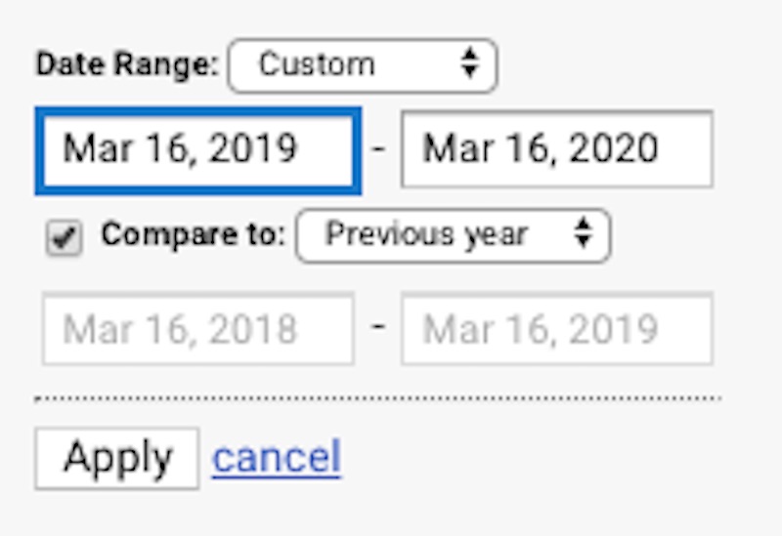Click the dash between the comparison dates
The width and height of the screenshot is (782, 536).
379,324
